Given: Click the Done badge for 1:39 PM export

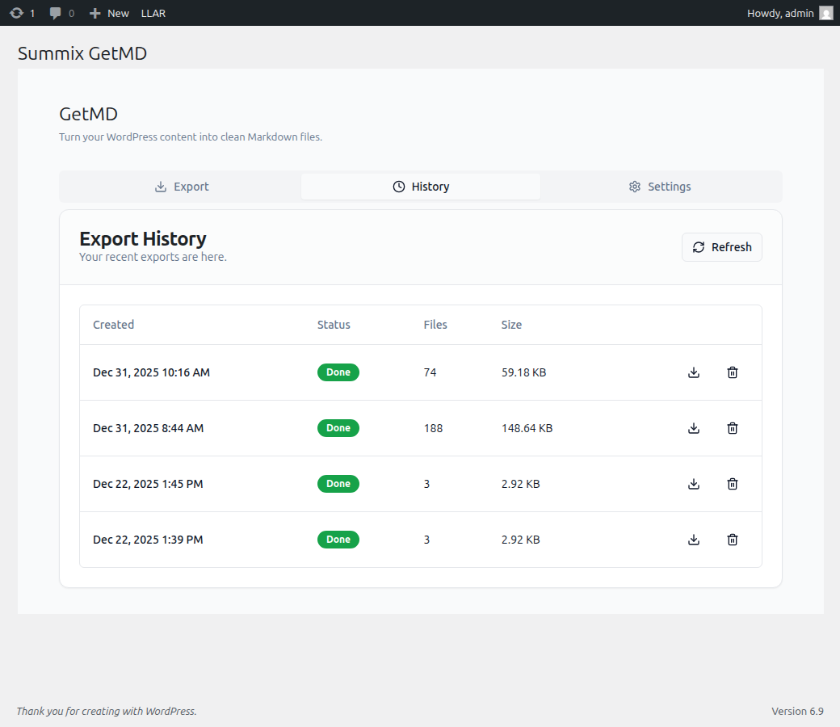Looking at the screenshot, I should (x=338, y=540).
